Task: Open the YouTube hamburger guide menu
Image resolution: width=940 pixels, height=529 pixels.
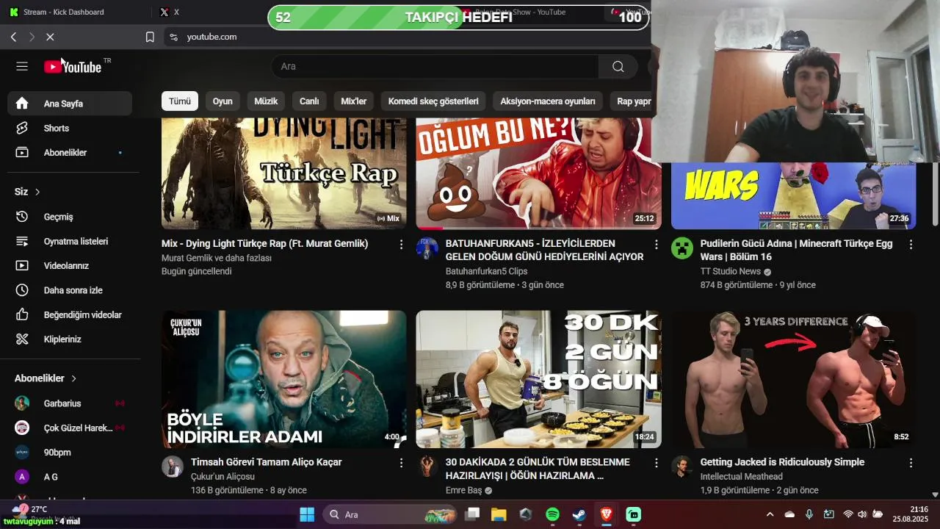Action: (x=22, y=66)
